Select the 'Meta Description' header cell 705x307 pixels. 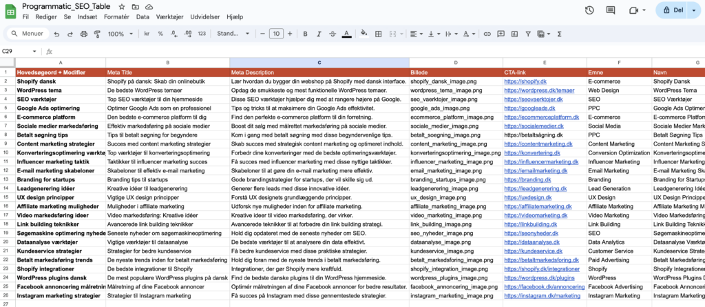point(319,72)
